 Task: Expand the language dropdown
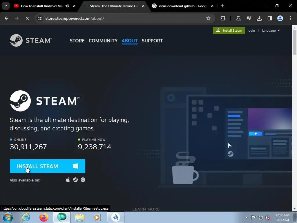click(271, 30)
